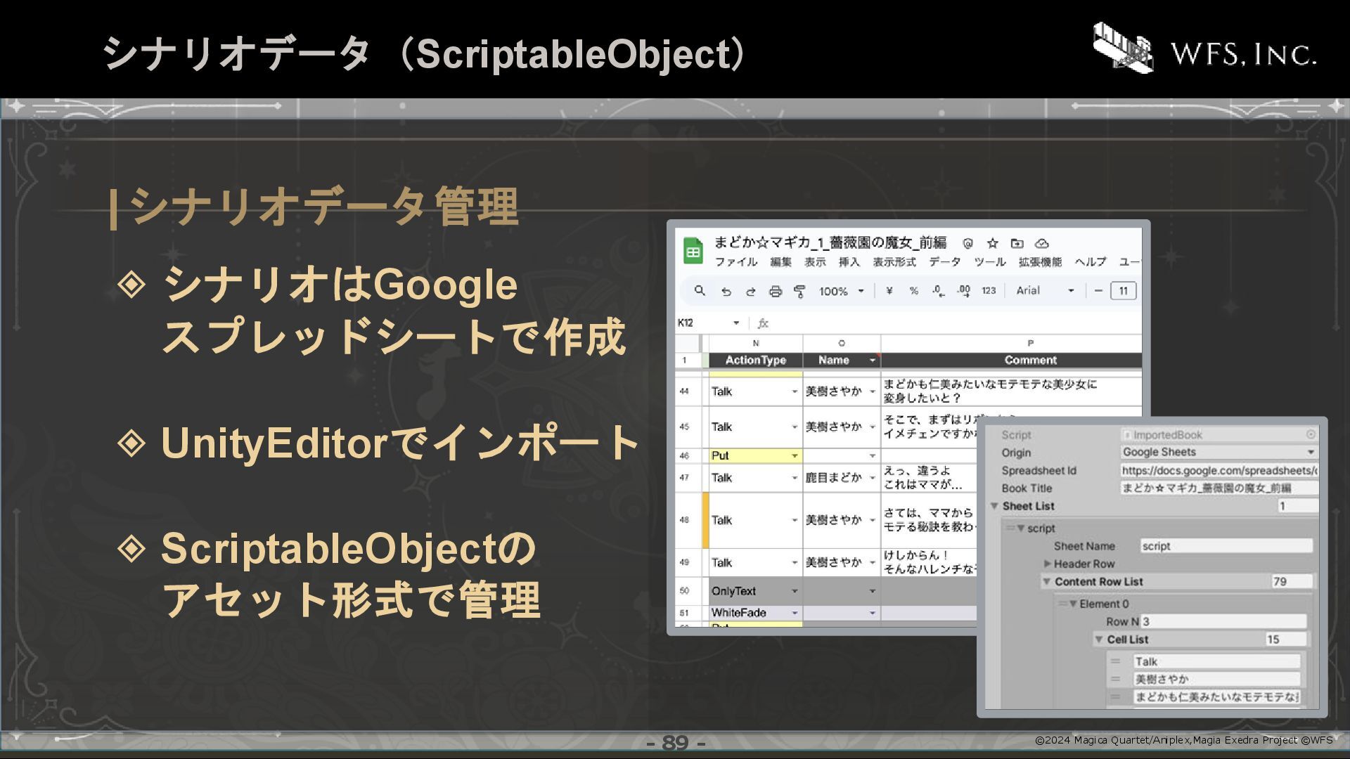Click the Redo arrow in Sheets toolbar
Screen dimensions: 1350x759
coord(750,291)
